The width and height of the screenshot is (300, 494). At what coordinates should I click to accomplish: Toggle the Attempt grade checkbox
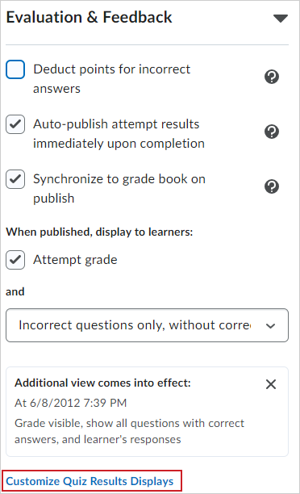[15, 260]
